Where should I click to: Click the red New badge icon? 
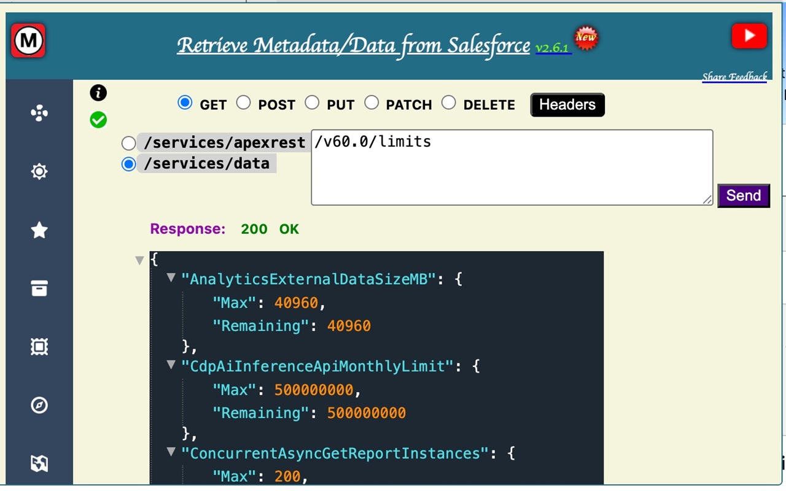click(586, 38)
